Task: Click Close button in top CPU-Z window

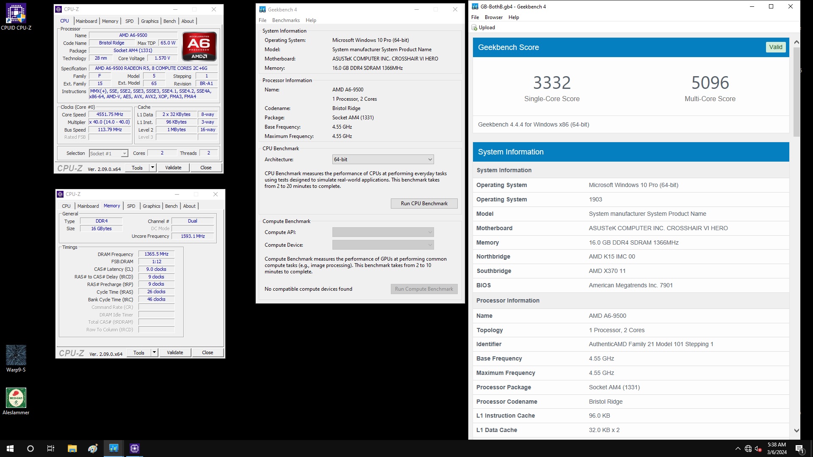Action: pos(206,168)
